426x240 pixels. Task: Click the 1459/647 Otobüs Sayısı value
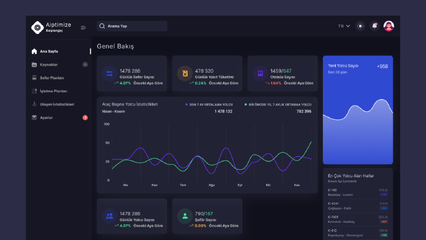tap(281, 70)
